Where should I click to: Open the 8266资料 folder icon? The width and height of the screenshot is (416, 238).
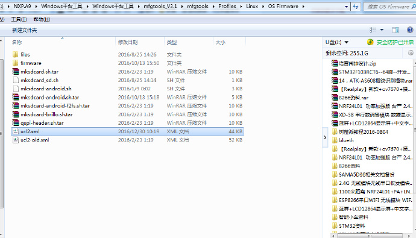click(335, 166)
